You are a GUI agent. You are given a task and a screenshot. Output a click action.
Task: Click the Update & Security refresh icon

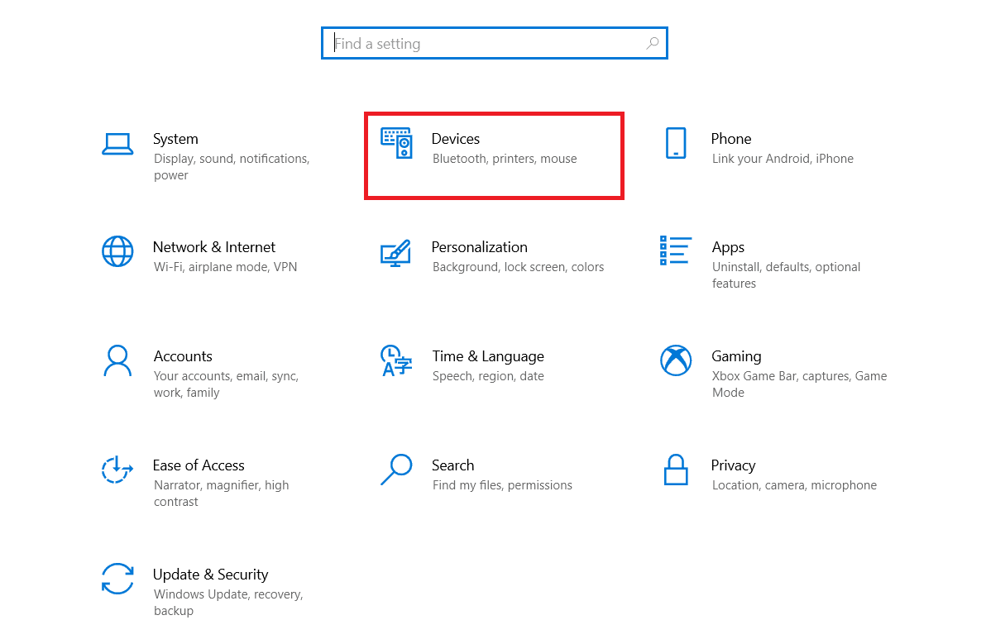118,579
